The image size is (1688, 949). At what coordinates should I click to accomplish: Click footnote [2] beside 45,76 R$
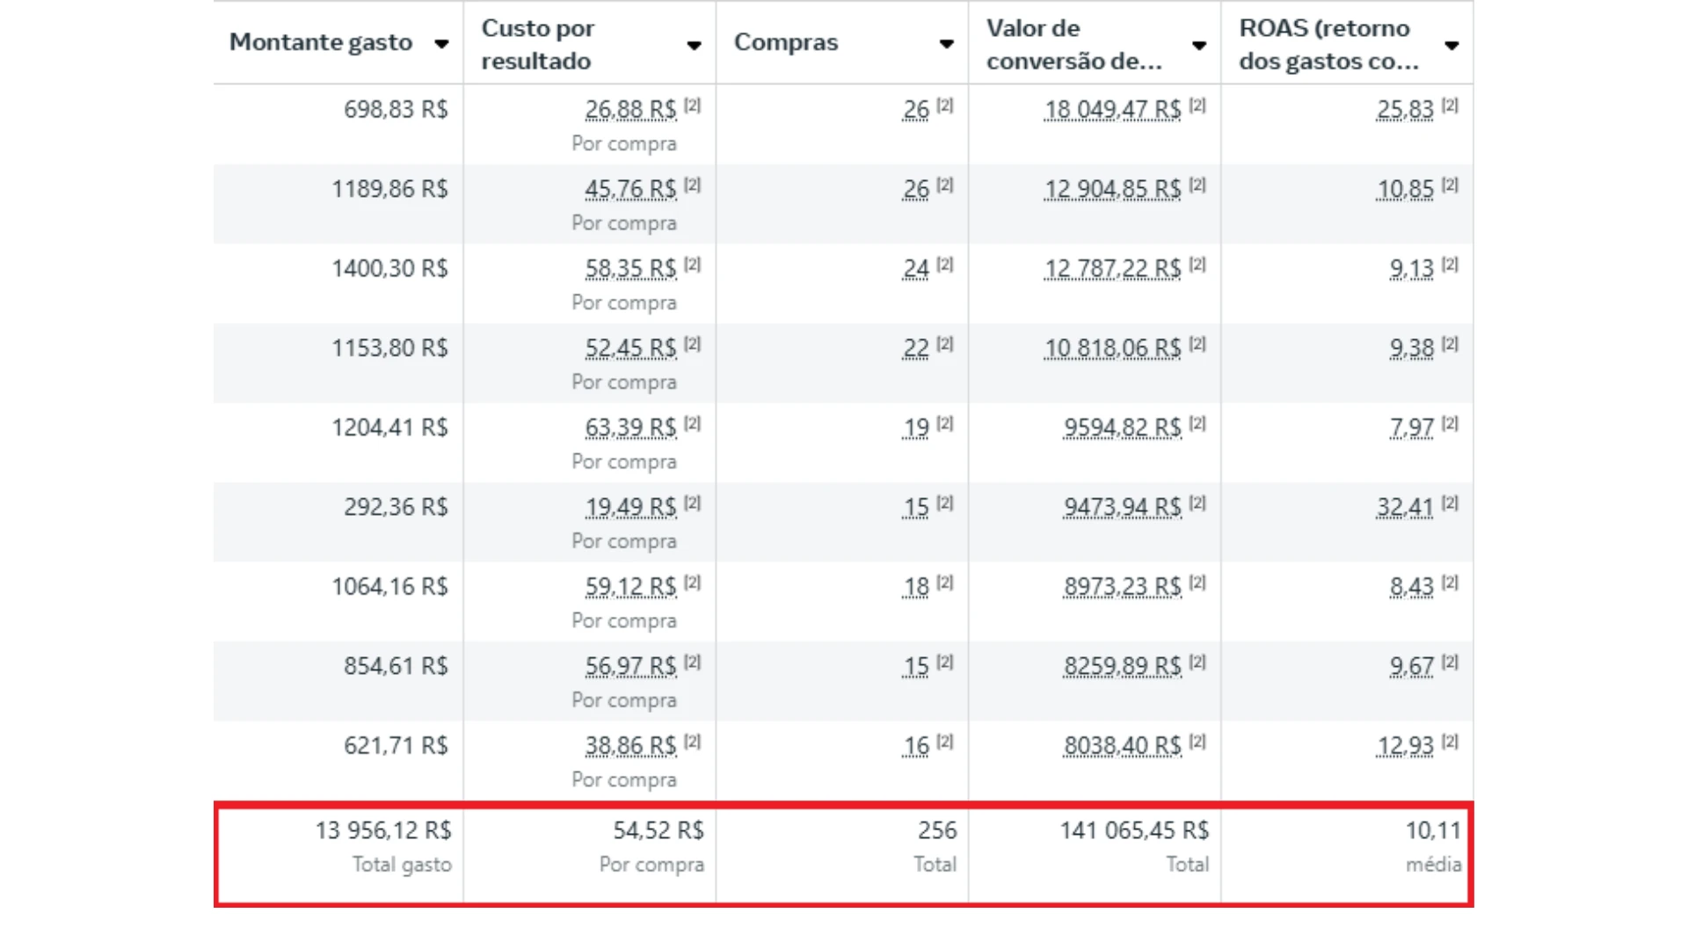coord(693,185)
